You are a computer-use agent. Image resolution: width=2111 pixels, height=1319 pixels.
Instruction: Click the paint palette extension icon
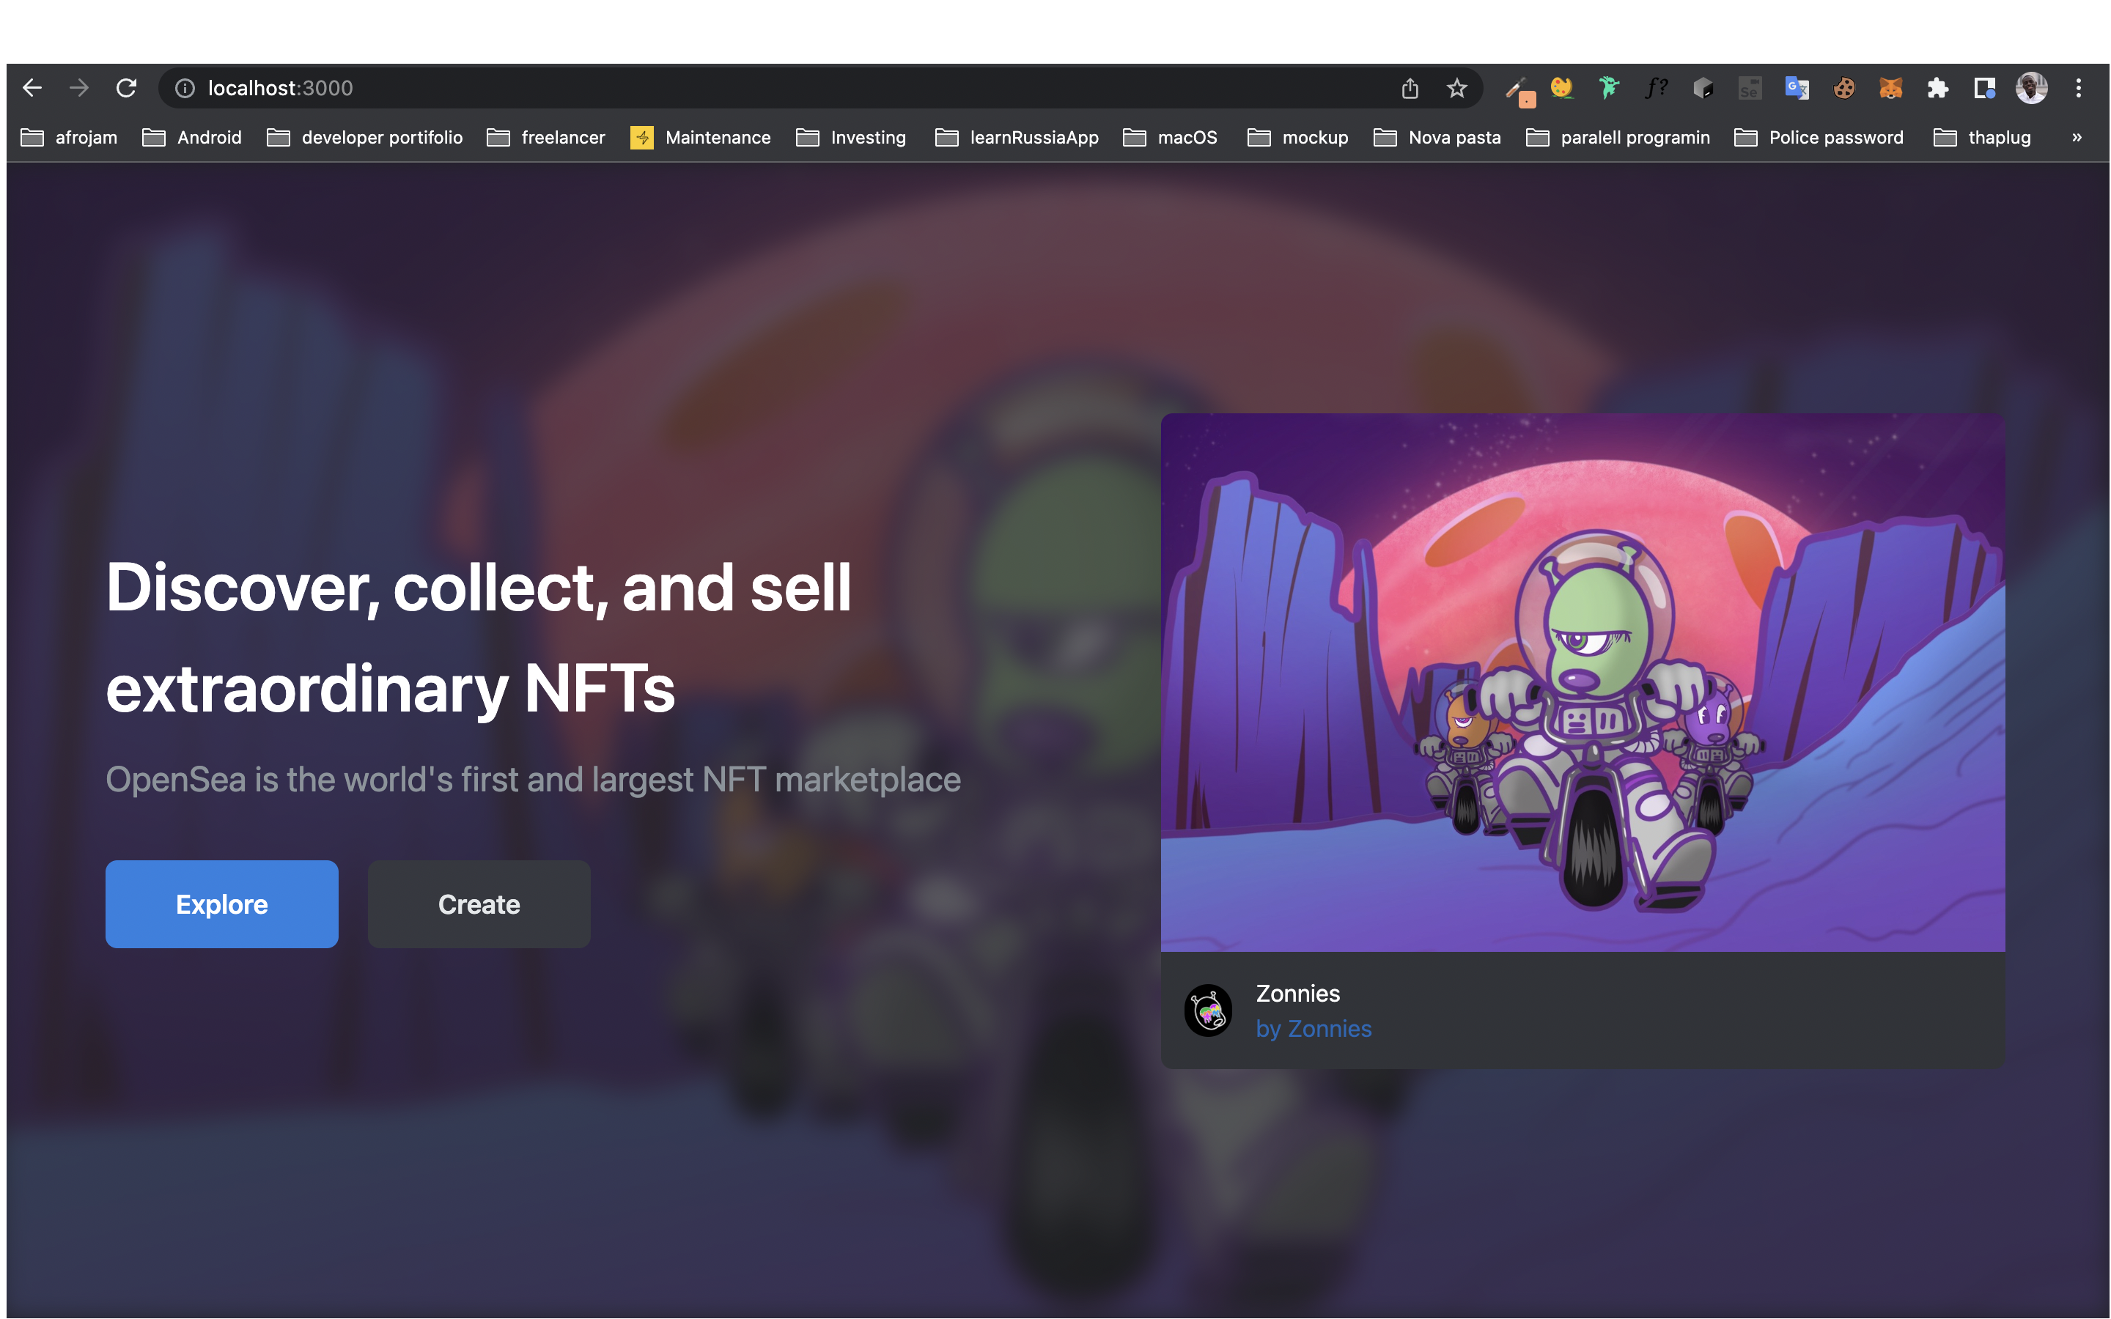1561,88
